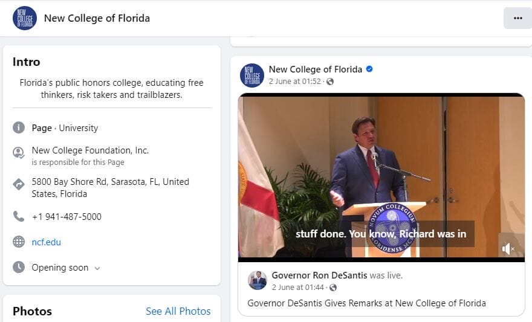Open the ncf.edu website link
This screenshot has width=532, height=322.
click(x=47, y=242)
